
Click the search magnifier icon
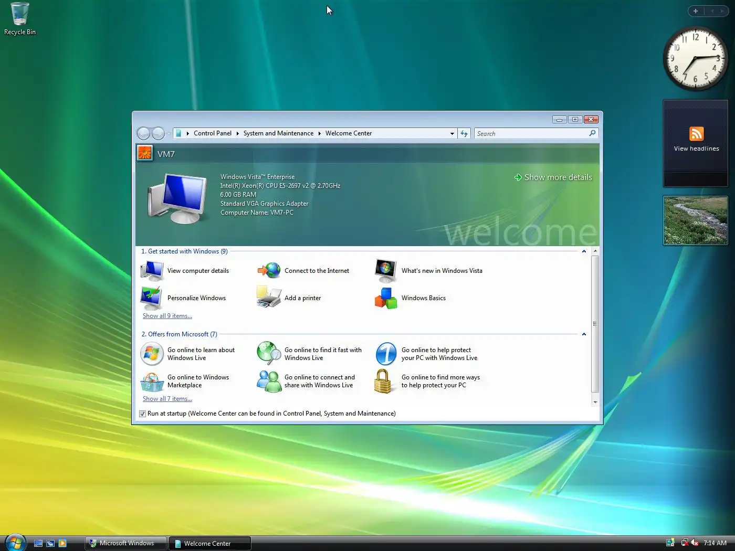point(592,133)
